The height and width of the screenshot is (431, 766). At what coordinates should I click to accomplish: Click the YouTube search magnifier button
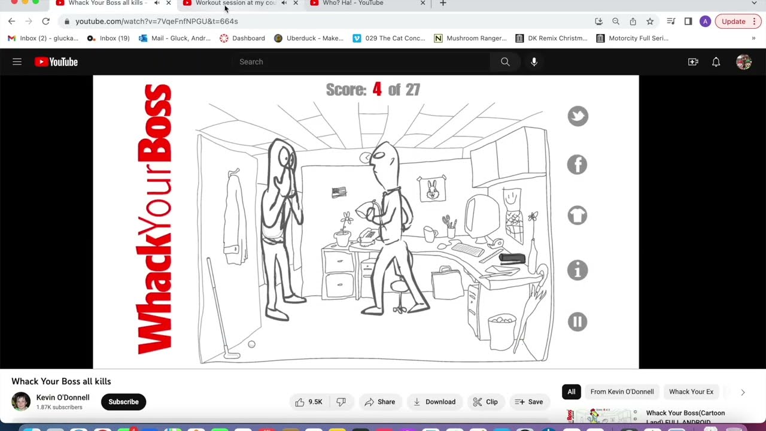[505, 62]
